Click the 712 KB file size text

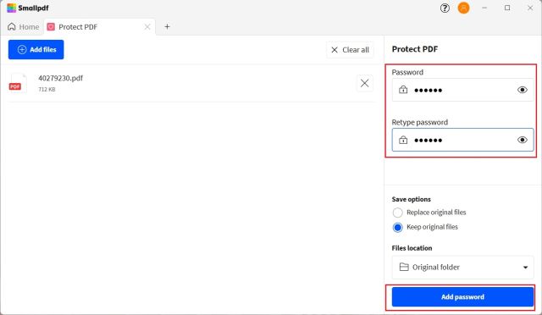(x=47, y=89)
